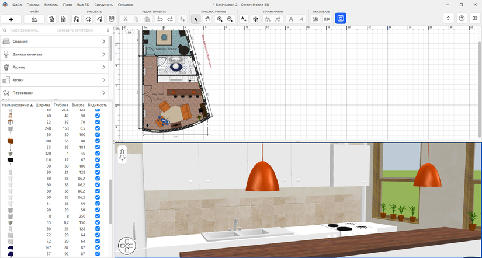Toggle visibility for the 147 87 87 row
The image size is (482, 258).
(98, 247)
